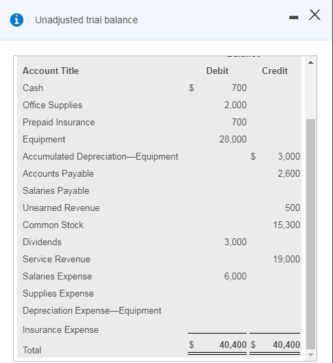Click the vertical scrollbar thumb
This screenshot has width=333, height=363.
[311, 234]
